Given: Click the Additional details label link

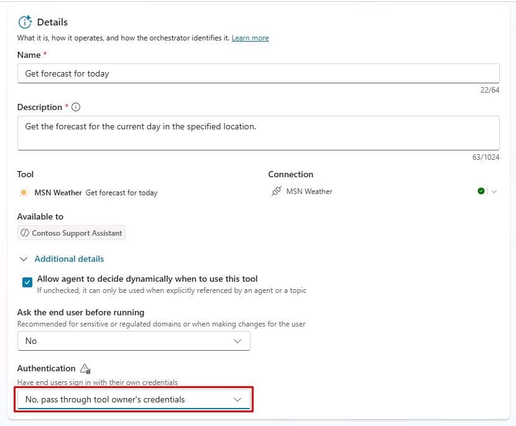Looking at the screenshot, I should tap(69, 259).
